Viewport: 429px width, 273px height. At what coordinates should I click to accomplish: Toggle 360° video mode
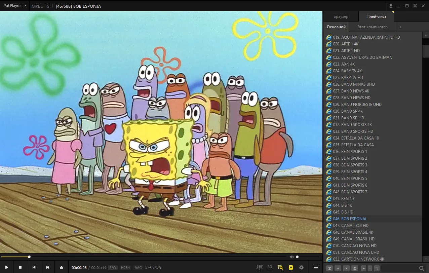pos(260,267)
